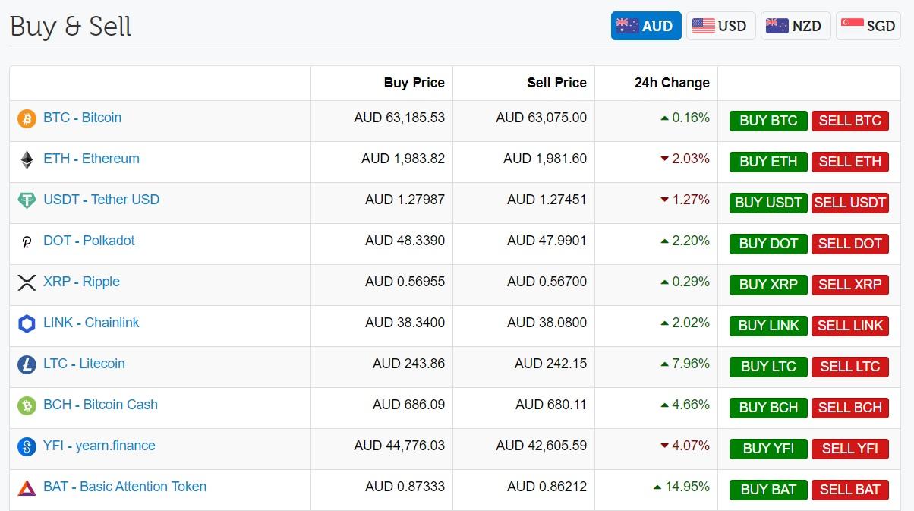Image resolution: width=914 pixels, height=511 pixels.
Task: Switch currency to AUD
Action: (x=645, y=26)
